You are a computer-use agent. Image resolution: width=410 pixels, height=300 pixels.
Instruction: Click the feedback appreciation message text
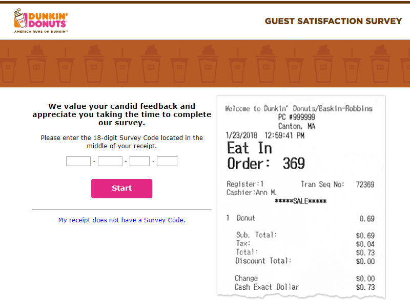coord(121,114)
